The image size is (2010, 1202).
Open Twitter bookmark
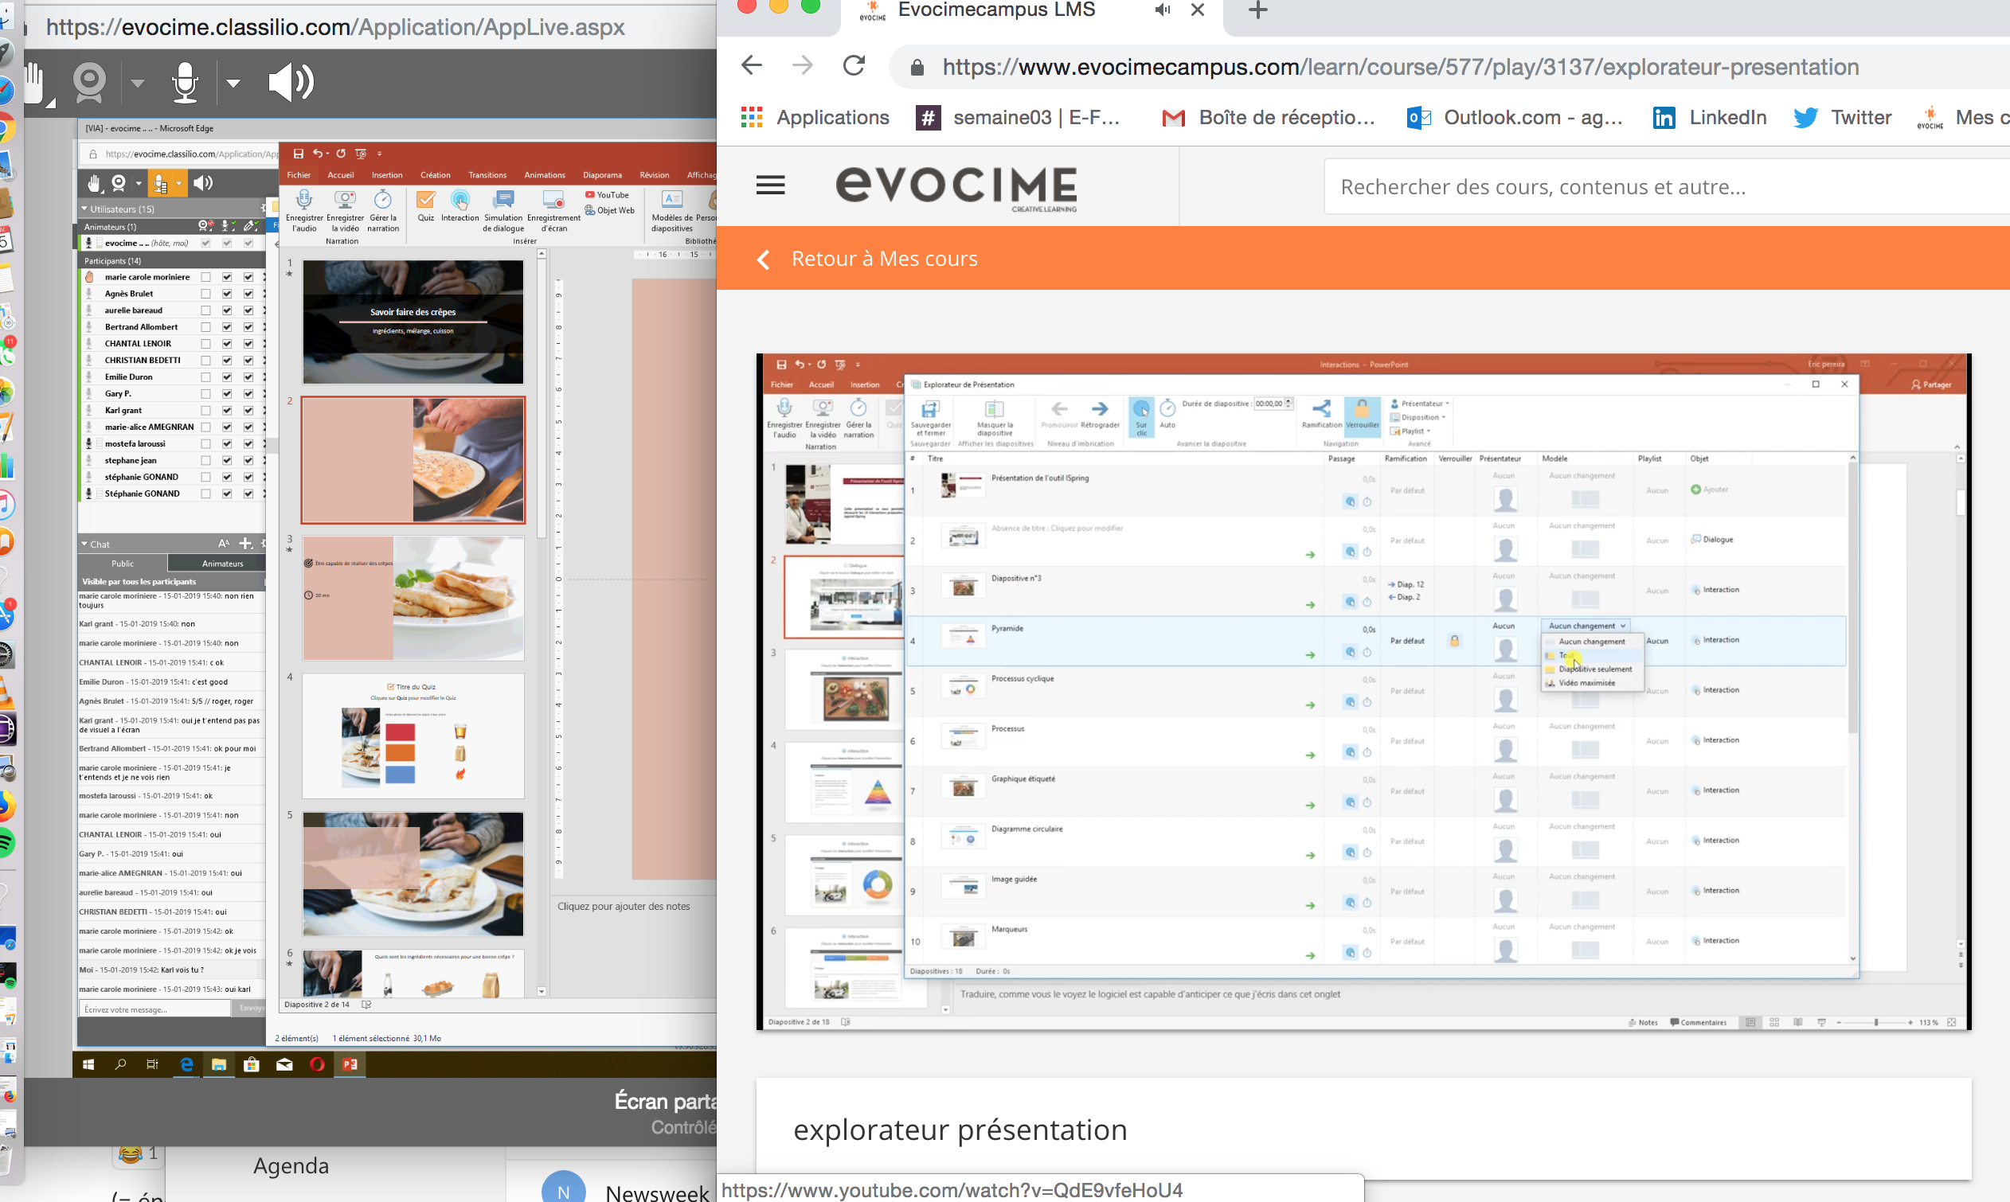[1842, 118]
